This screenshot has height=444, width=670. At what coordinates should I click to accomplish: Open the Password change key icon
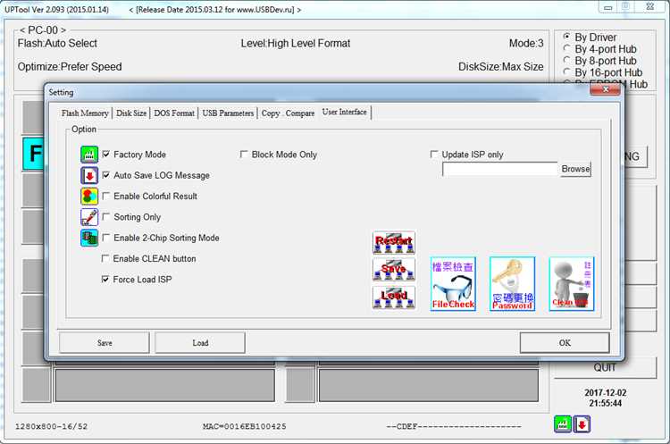(x=512, y=284)
